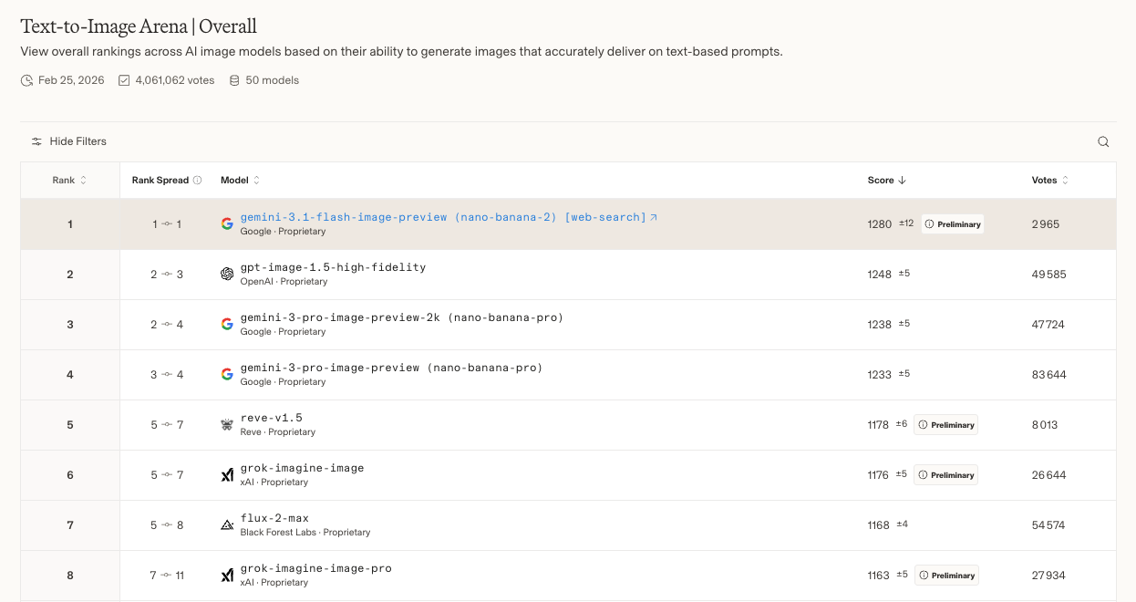The height and width of the screenshot is (602, 1136).
Task: Open gemini-3.1-flash-image-preview model link
Action: point(443,217)
